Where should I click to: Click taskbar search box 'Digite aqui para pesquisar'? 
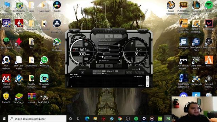click(37, 119)
